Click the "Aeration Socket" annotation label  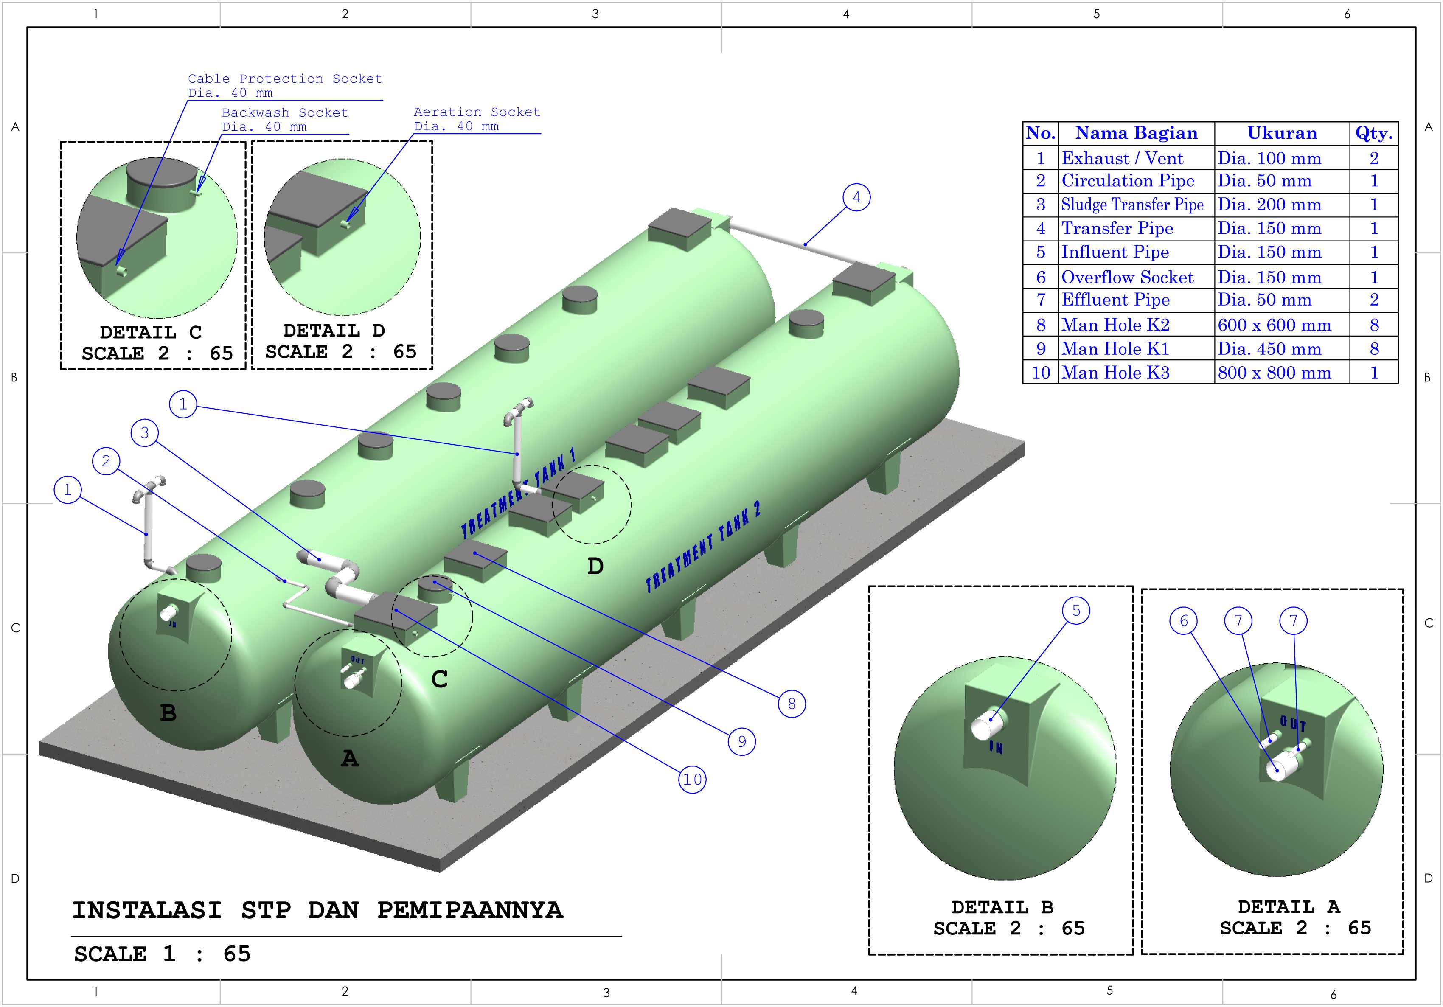tap(477, 112)
